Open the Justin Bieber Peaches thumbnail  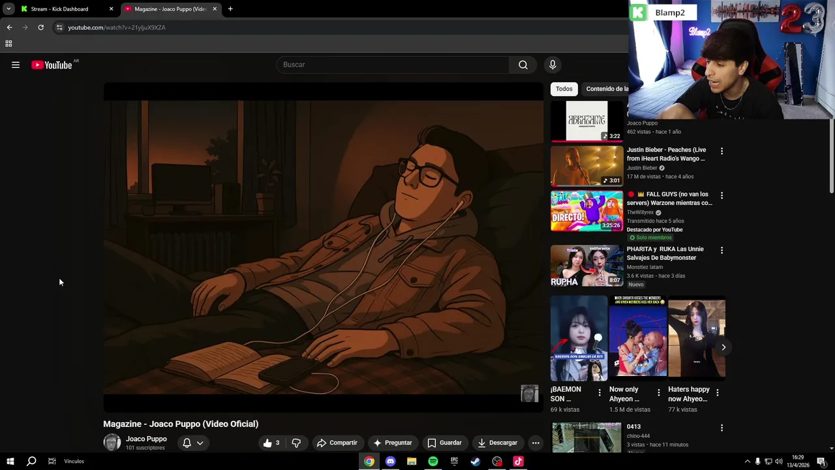coord(587,166)
